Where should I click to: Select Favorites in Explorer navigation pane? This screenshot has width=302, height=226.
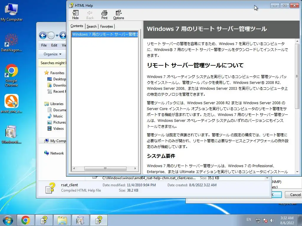(x=55, y=73)
